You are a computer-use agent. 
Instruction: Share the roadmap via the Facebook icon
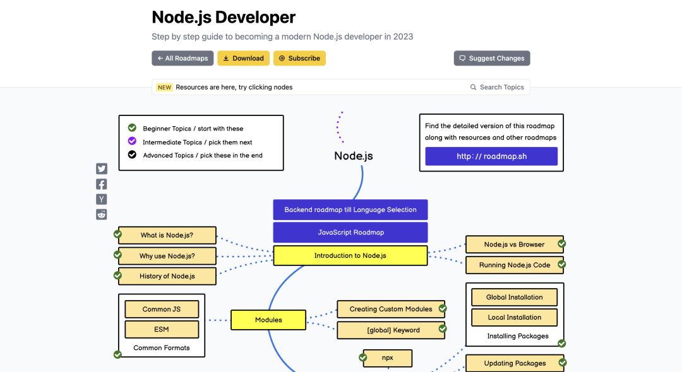click(x=101, y=183)
